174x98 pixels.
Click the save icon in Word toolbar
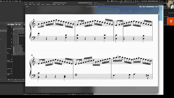[x=32, y=3]
